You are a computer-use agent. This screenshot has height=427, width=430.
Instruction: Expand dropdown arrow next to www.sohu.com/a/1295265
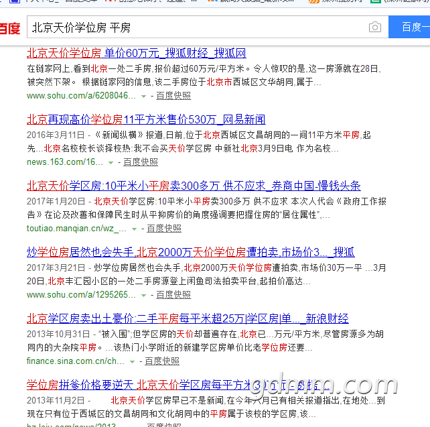(x=143, y=296)
